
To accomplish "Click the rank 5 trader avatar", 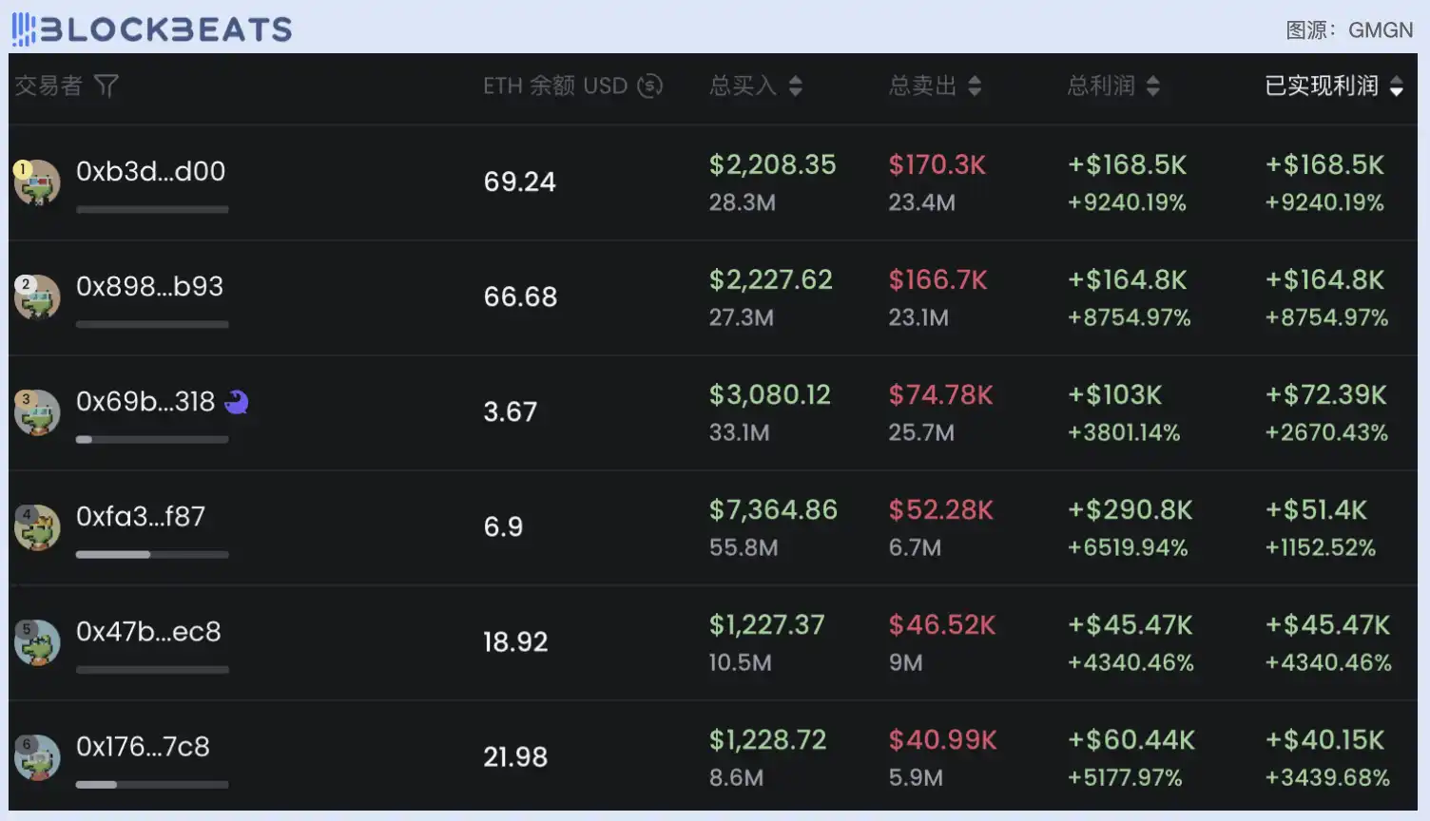I will (38, 642).
